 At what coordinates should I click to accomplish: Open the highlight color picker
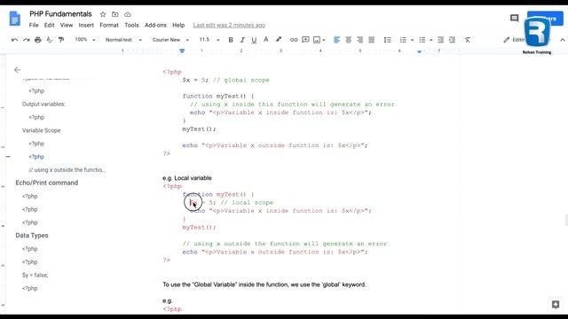coord(278,40)
